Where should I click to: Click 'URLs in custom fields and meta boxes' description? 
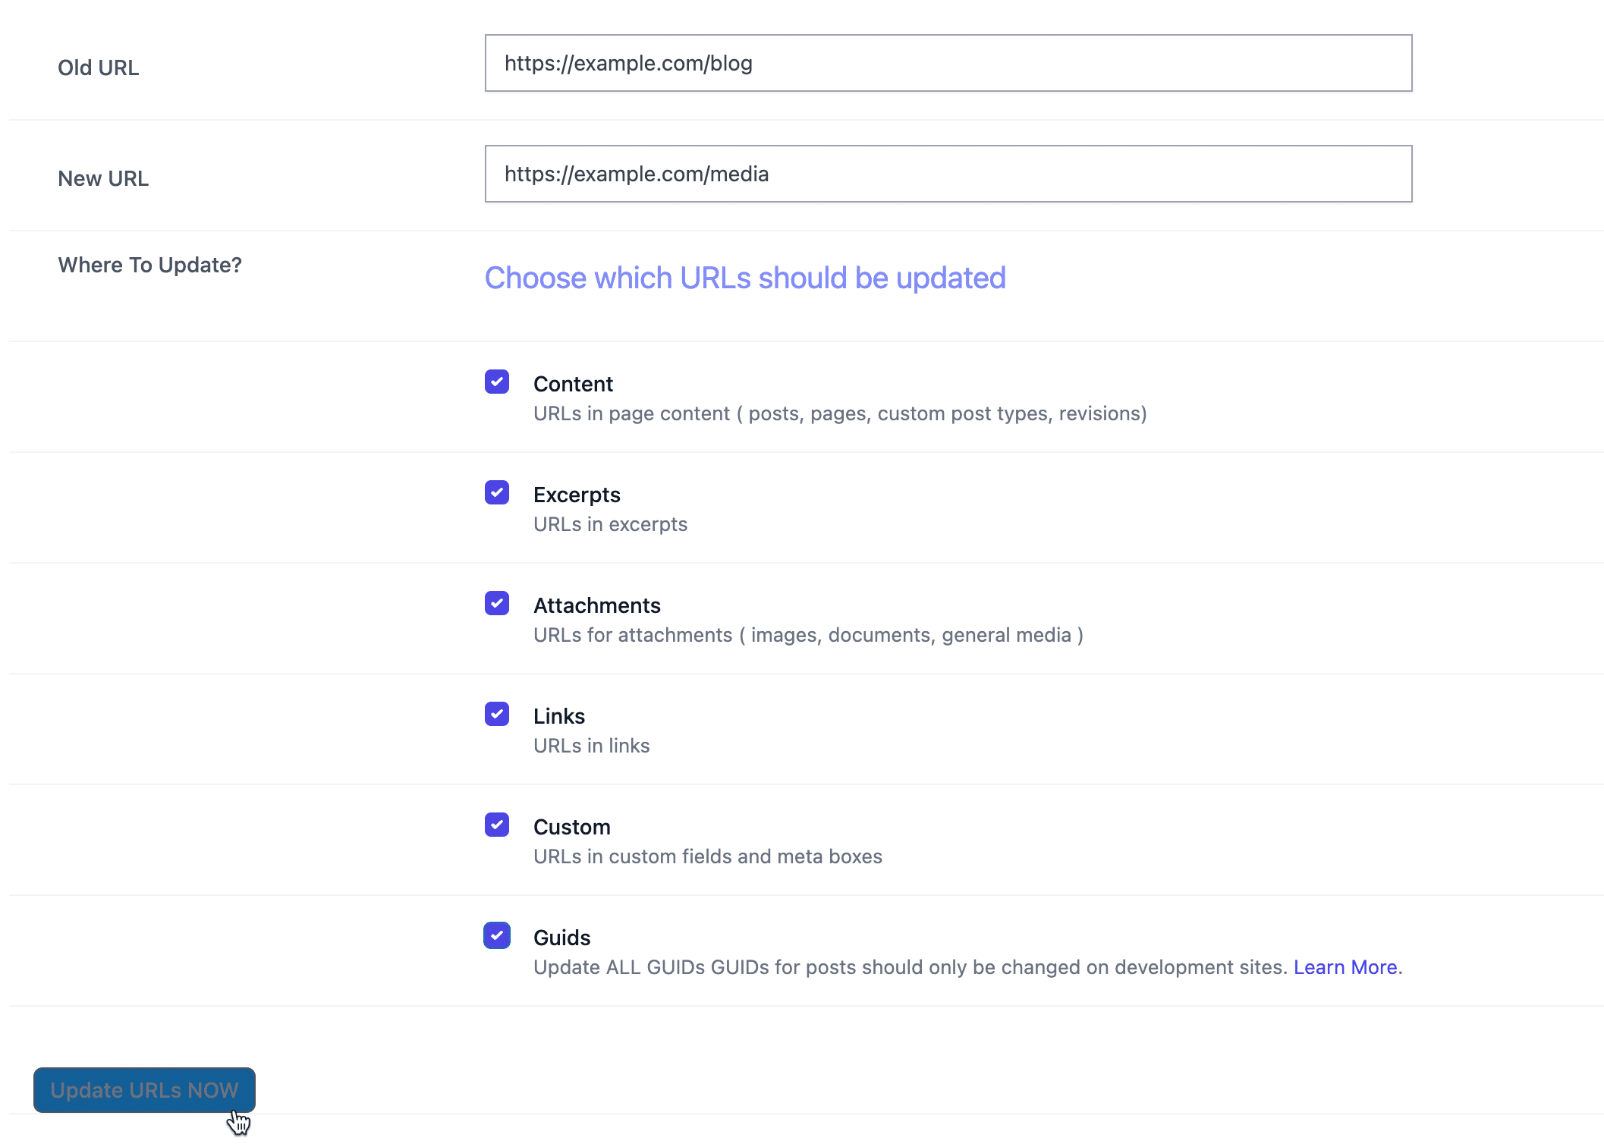pyautogui.click(x=708, y=856)
